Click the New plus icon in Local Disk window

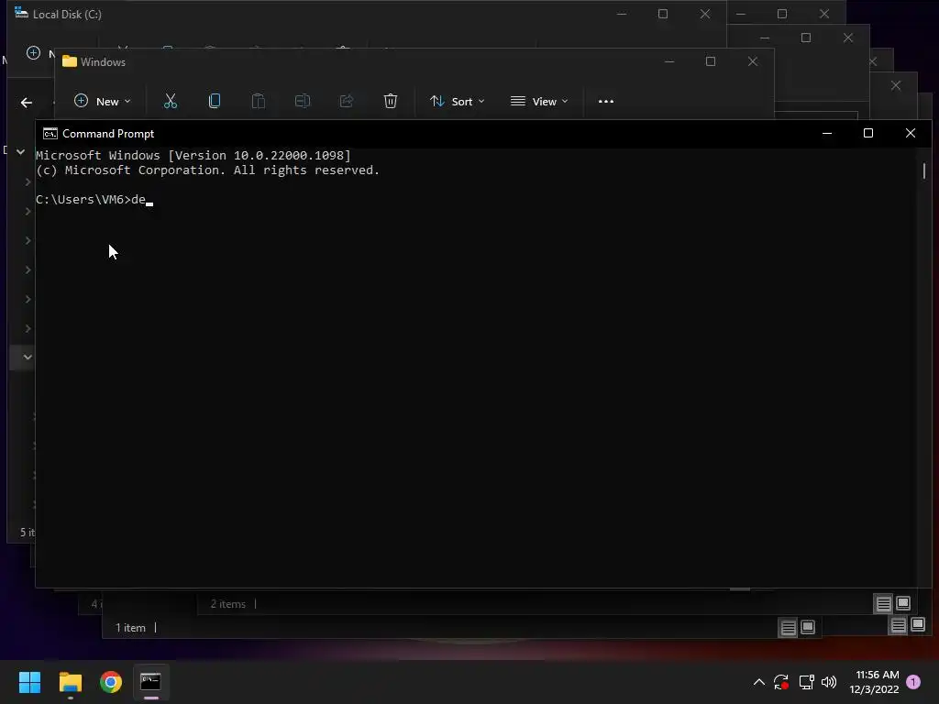34,52
